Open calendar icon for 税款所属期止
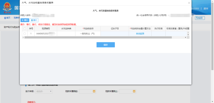This screenshot has width=214, height=103. pos(134,91)
